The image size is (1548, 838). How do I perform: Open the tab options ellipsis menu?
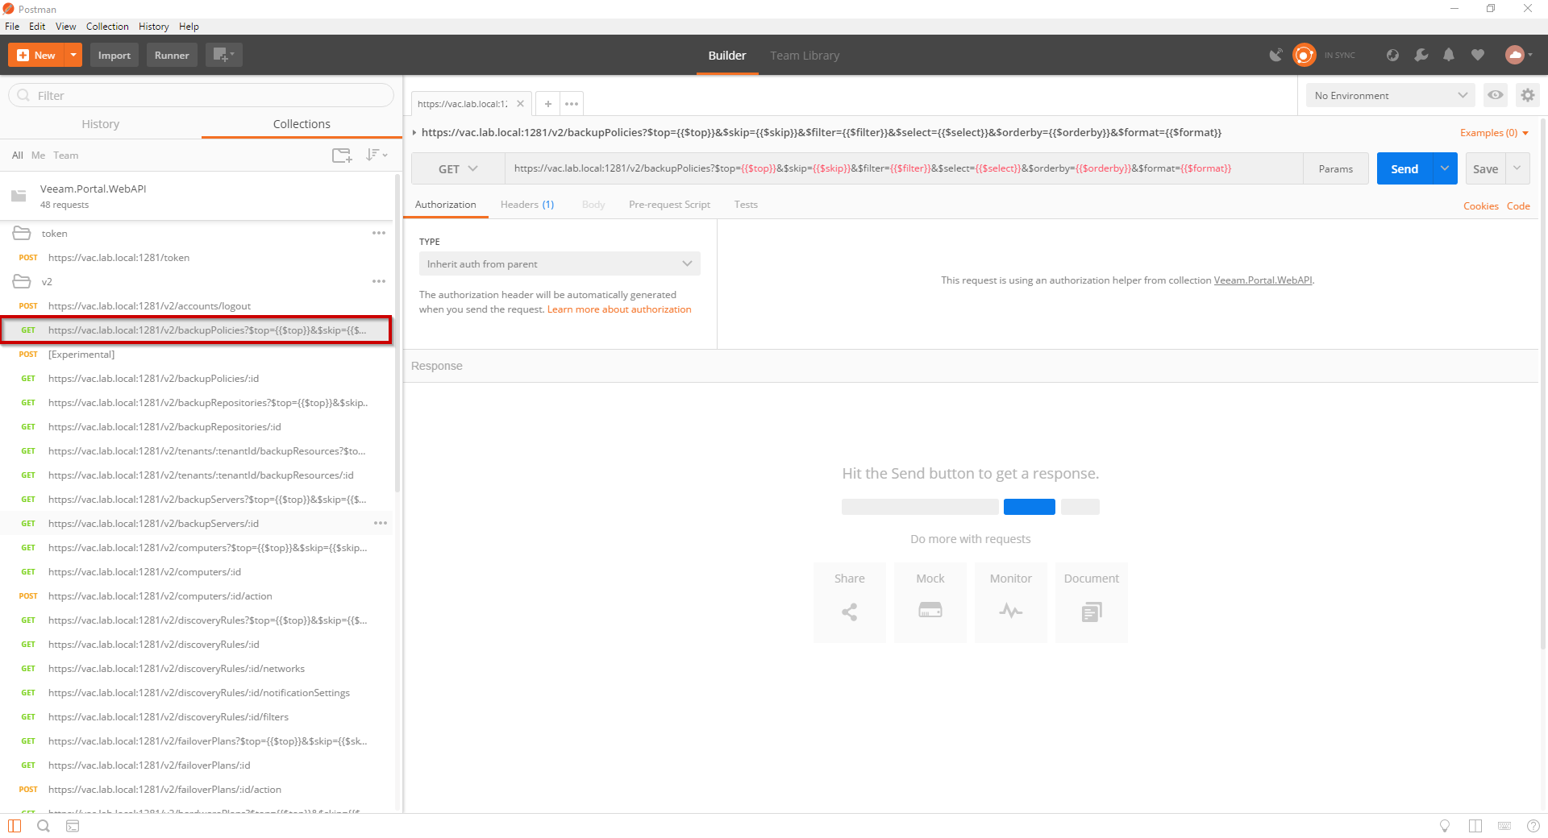pyautogui.click(x=572, y=103)
